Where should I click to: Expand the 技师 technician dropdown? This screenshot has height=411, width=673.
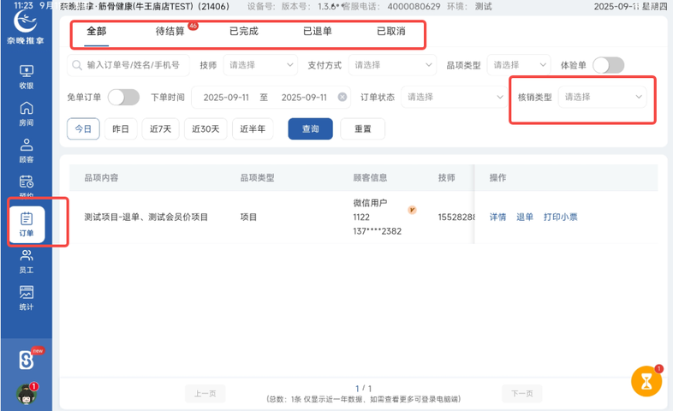click(261, 65)
